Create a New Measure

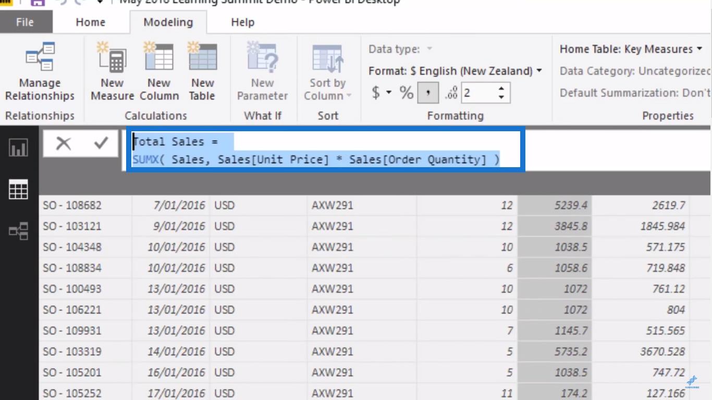[112, 72]
